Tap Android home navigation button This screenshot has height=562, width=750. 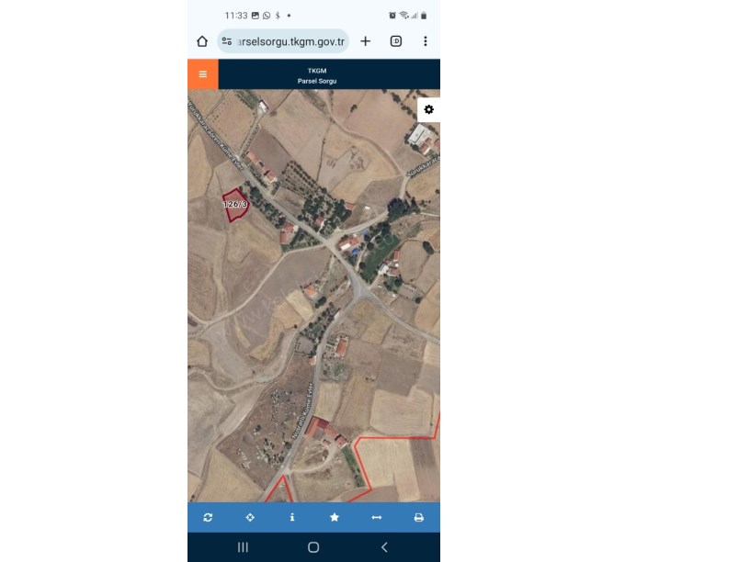313,547
